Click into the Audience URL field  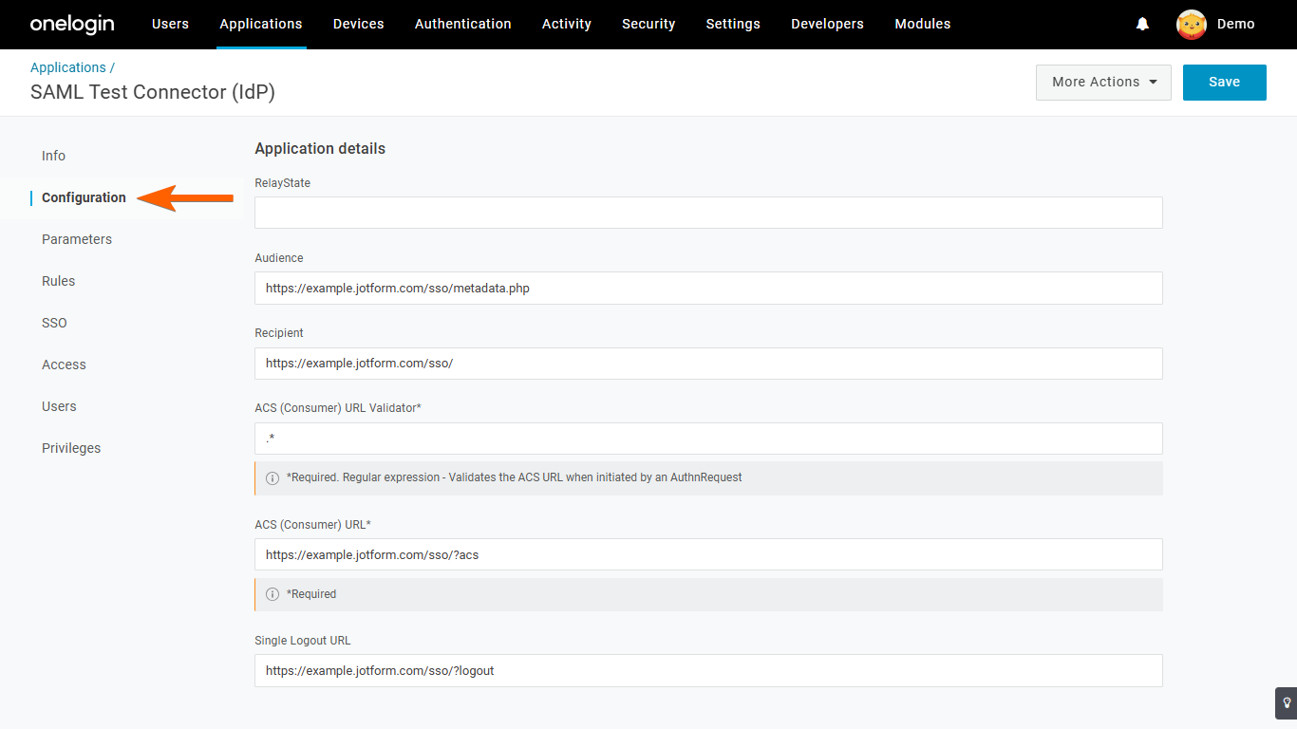(x=708, y=289)
